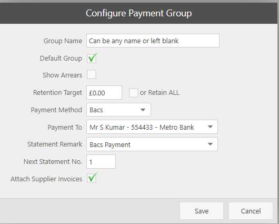Tick the 'or Retain ALL' checkbox
The width and height of the screenshot is (279, 224).
pos(134,93)
